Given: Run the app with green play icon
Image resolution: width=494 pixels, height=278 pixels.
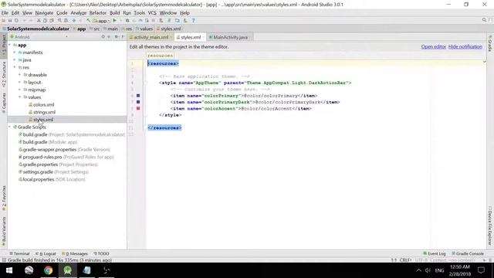Looking at the screenshot, I should tap(115, 21).
